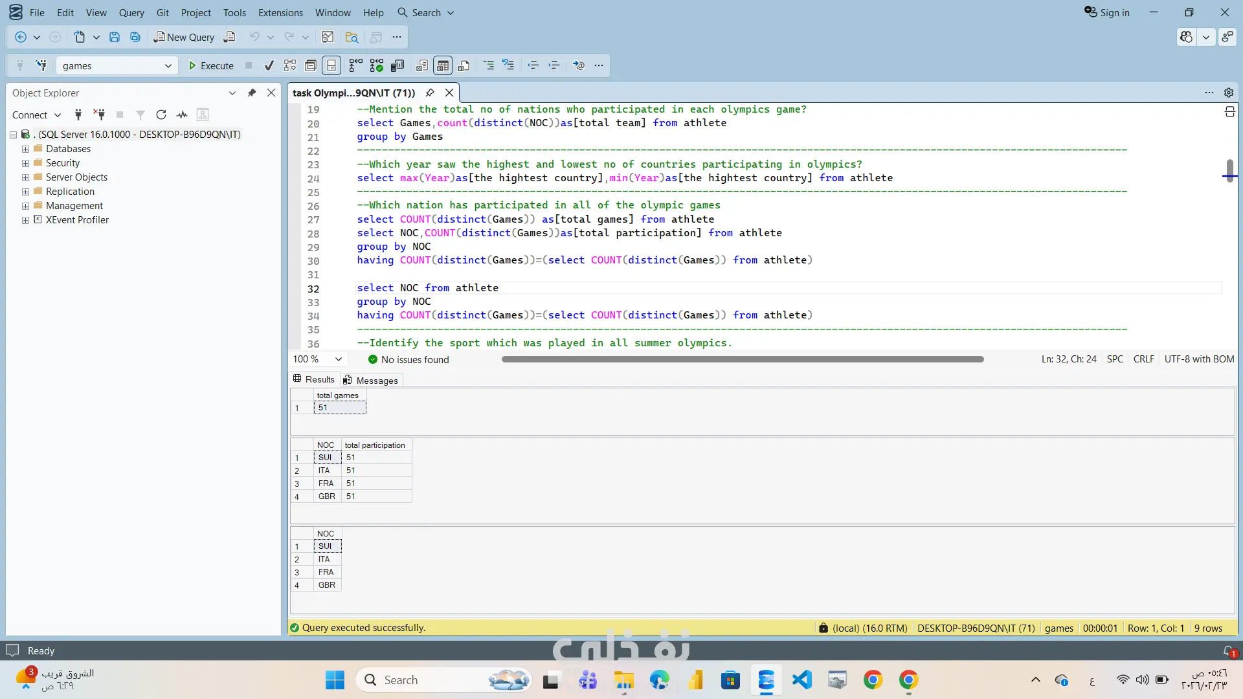
Task: Click Include Client Statistics icon
Action: point(398,65)
